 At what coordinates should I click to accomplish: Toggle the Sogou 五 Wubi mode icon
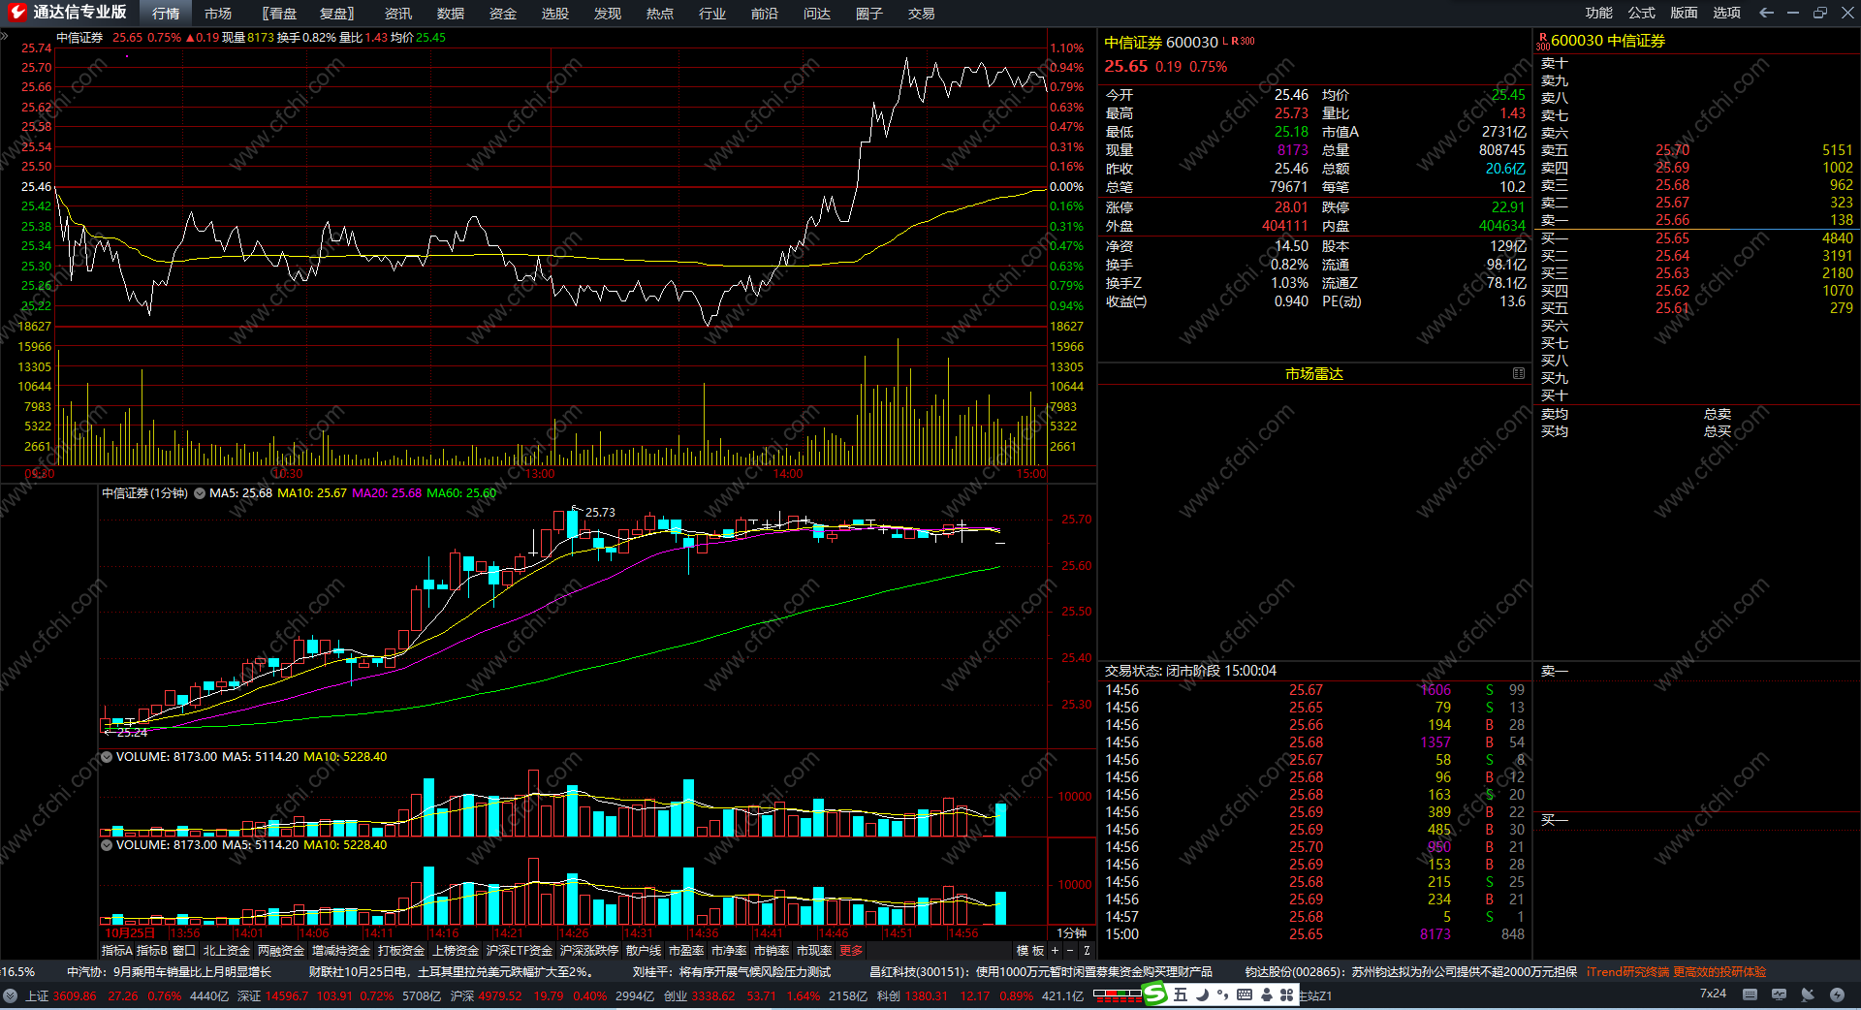(1181, 994)
